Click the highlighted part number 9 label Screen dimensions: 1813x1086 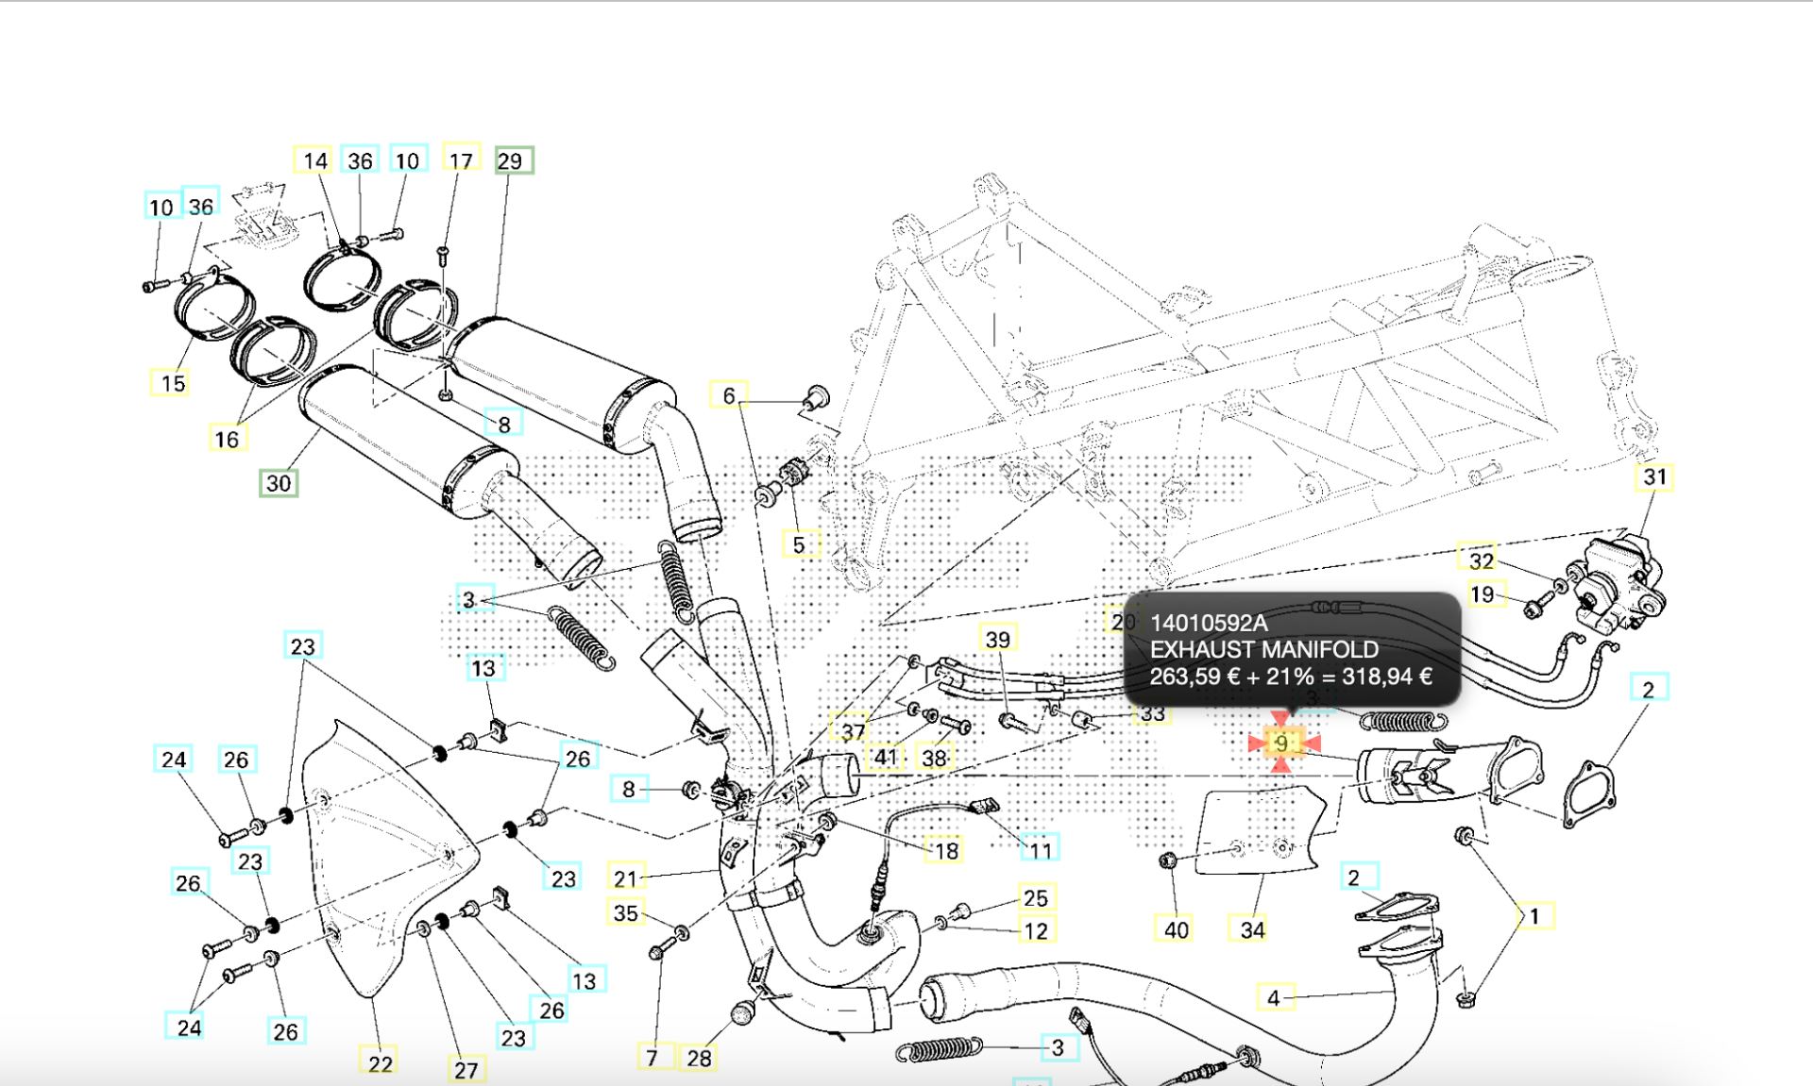1281,743
